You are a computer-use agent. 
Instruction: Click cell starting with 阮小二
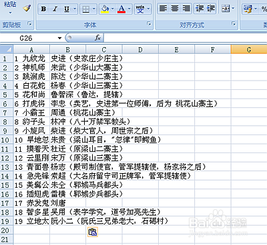(x=67, y=221)
